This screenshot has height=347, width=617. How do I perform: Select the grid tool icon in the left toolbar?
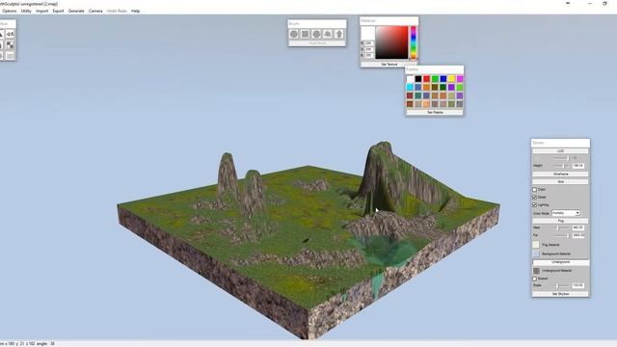pos(10,56)
